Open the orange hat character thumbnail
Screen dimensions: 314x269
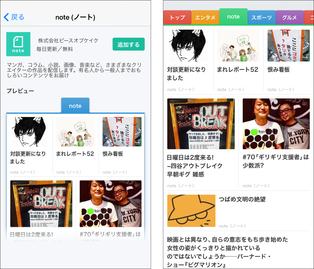point(191,210)
